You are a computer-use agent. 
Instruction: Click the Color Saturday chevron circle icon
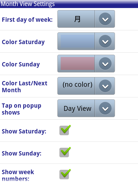tap(105, 41)
